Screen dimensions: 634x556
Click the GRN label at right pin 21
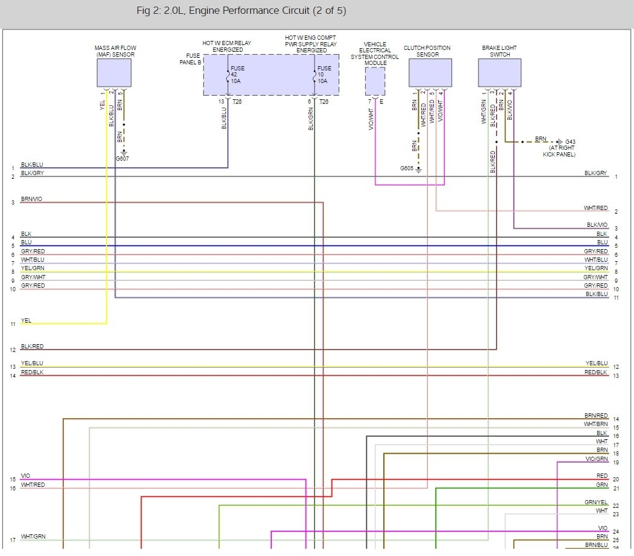point(602,484)
